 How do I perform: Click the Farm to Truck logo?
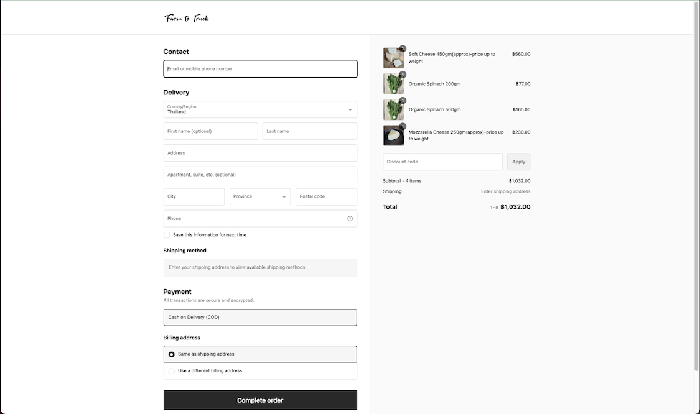187,18
